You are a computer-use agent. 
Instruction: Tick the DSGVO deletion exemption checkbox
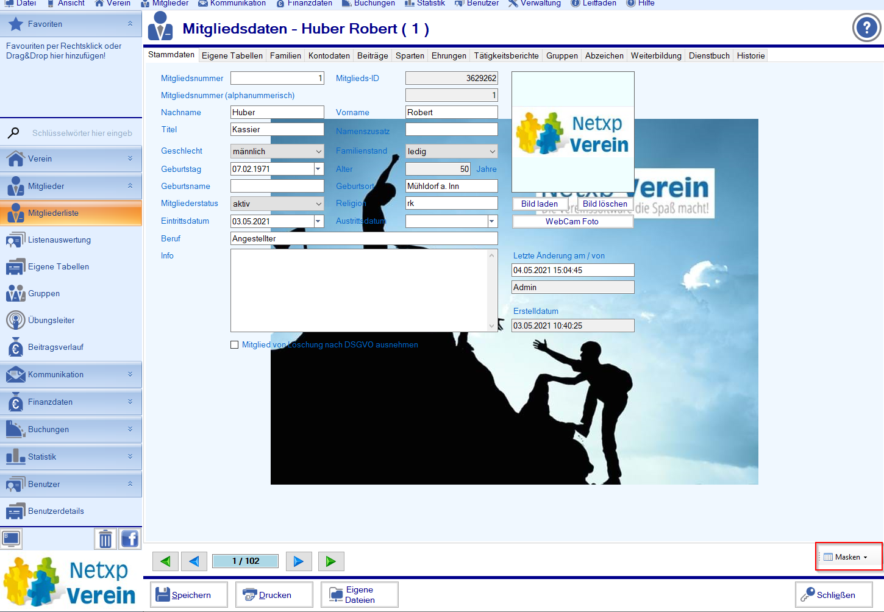(235, 345)
